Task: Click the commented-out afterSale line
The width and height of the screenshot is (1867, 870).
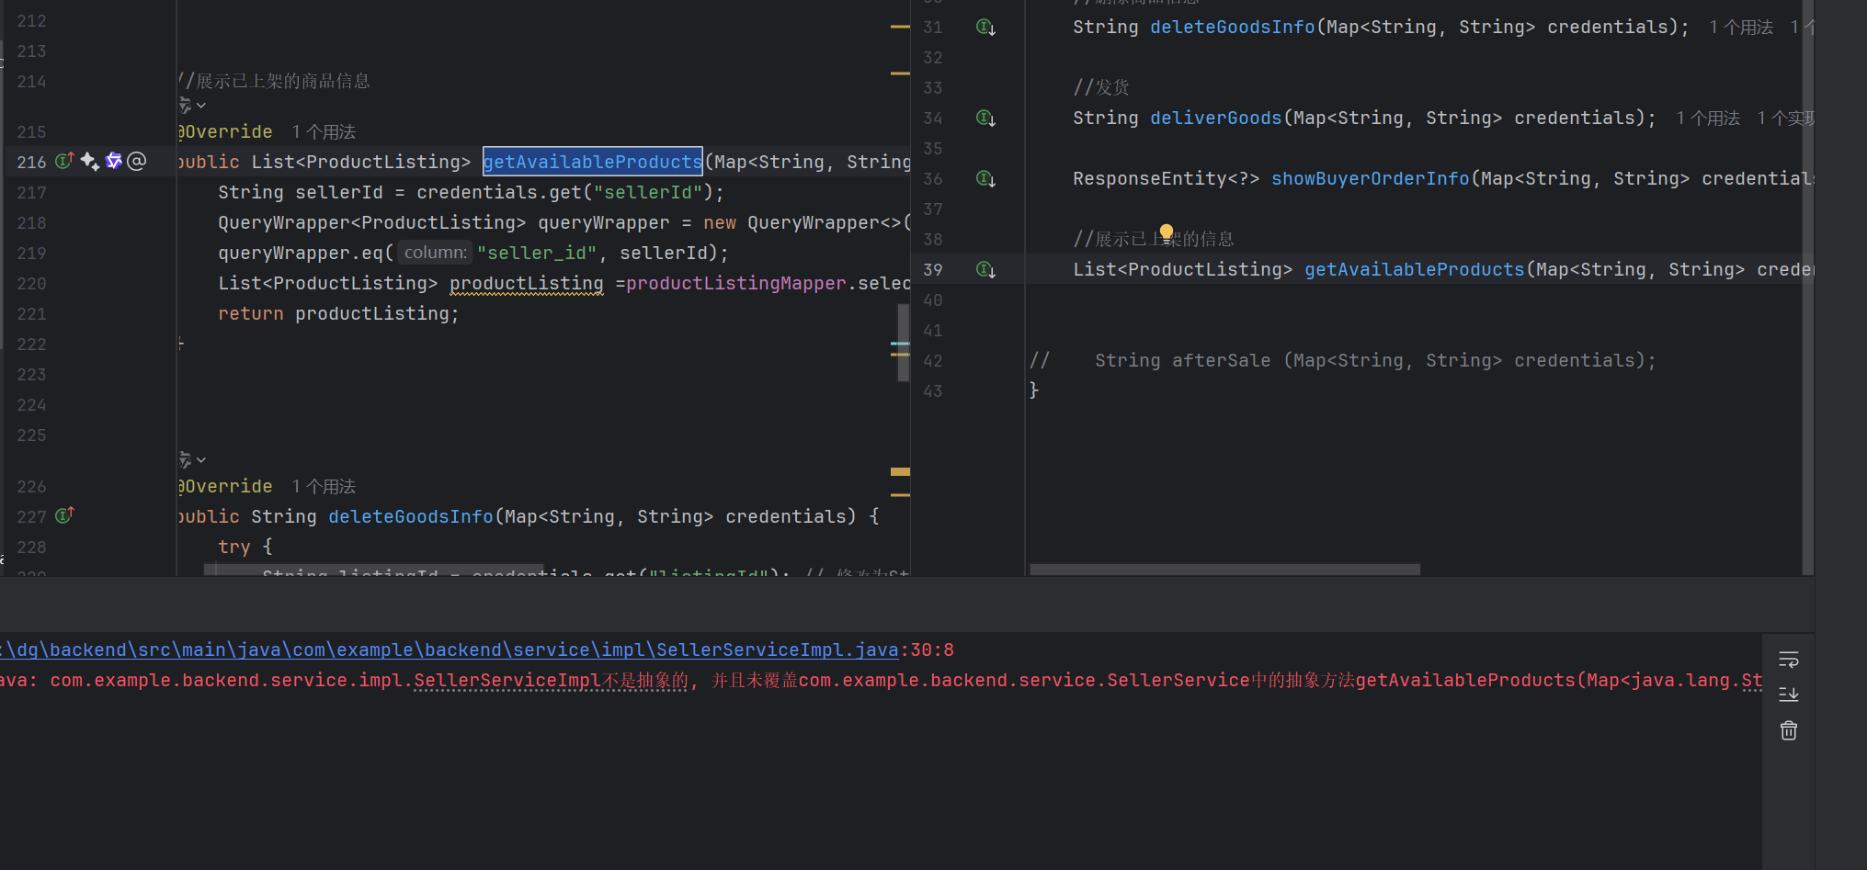Action: tap(1342, 361)
